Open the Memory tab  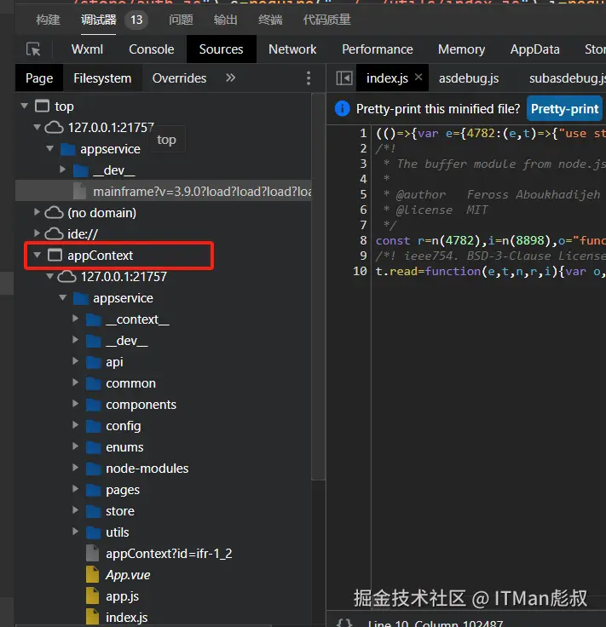point(461,49)
